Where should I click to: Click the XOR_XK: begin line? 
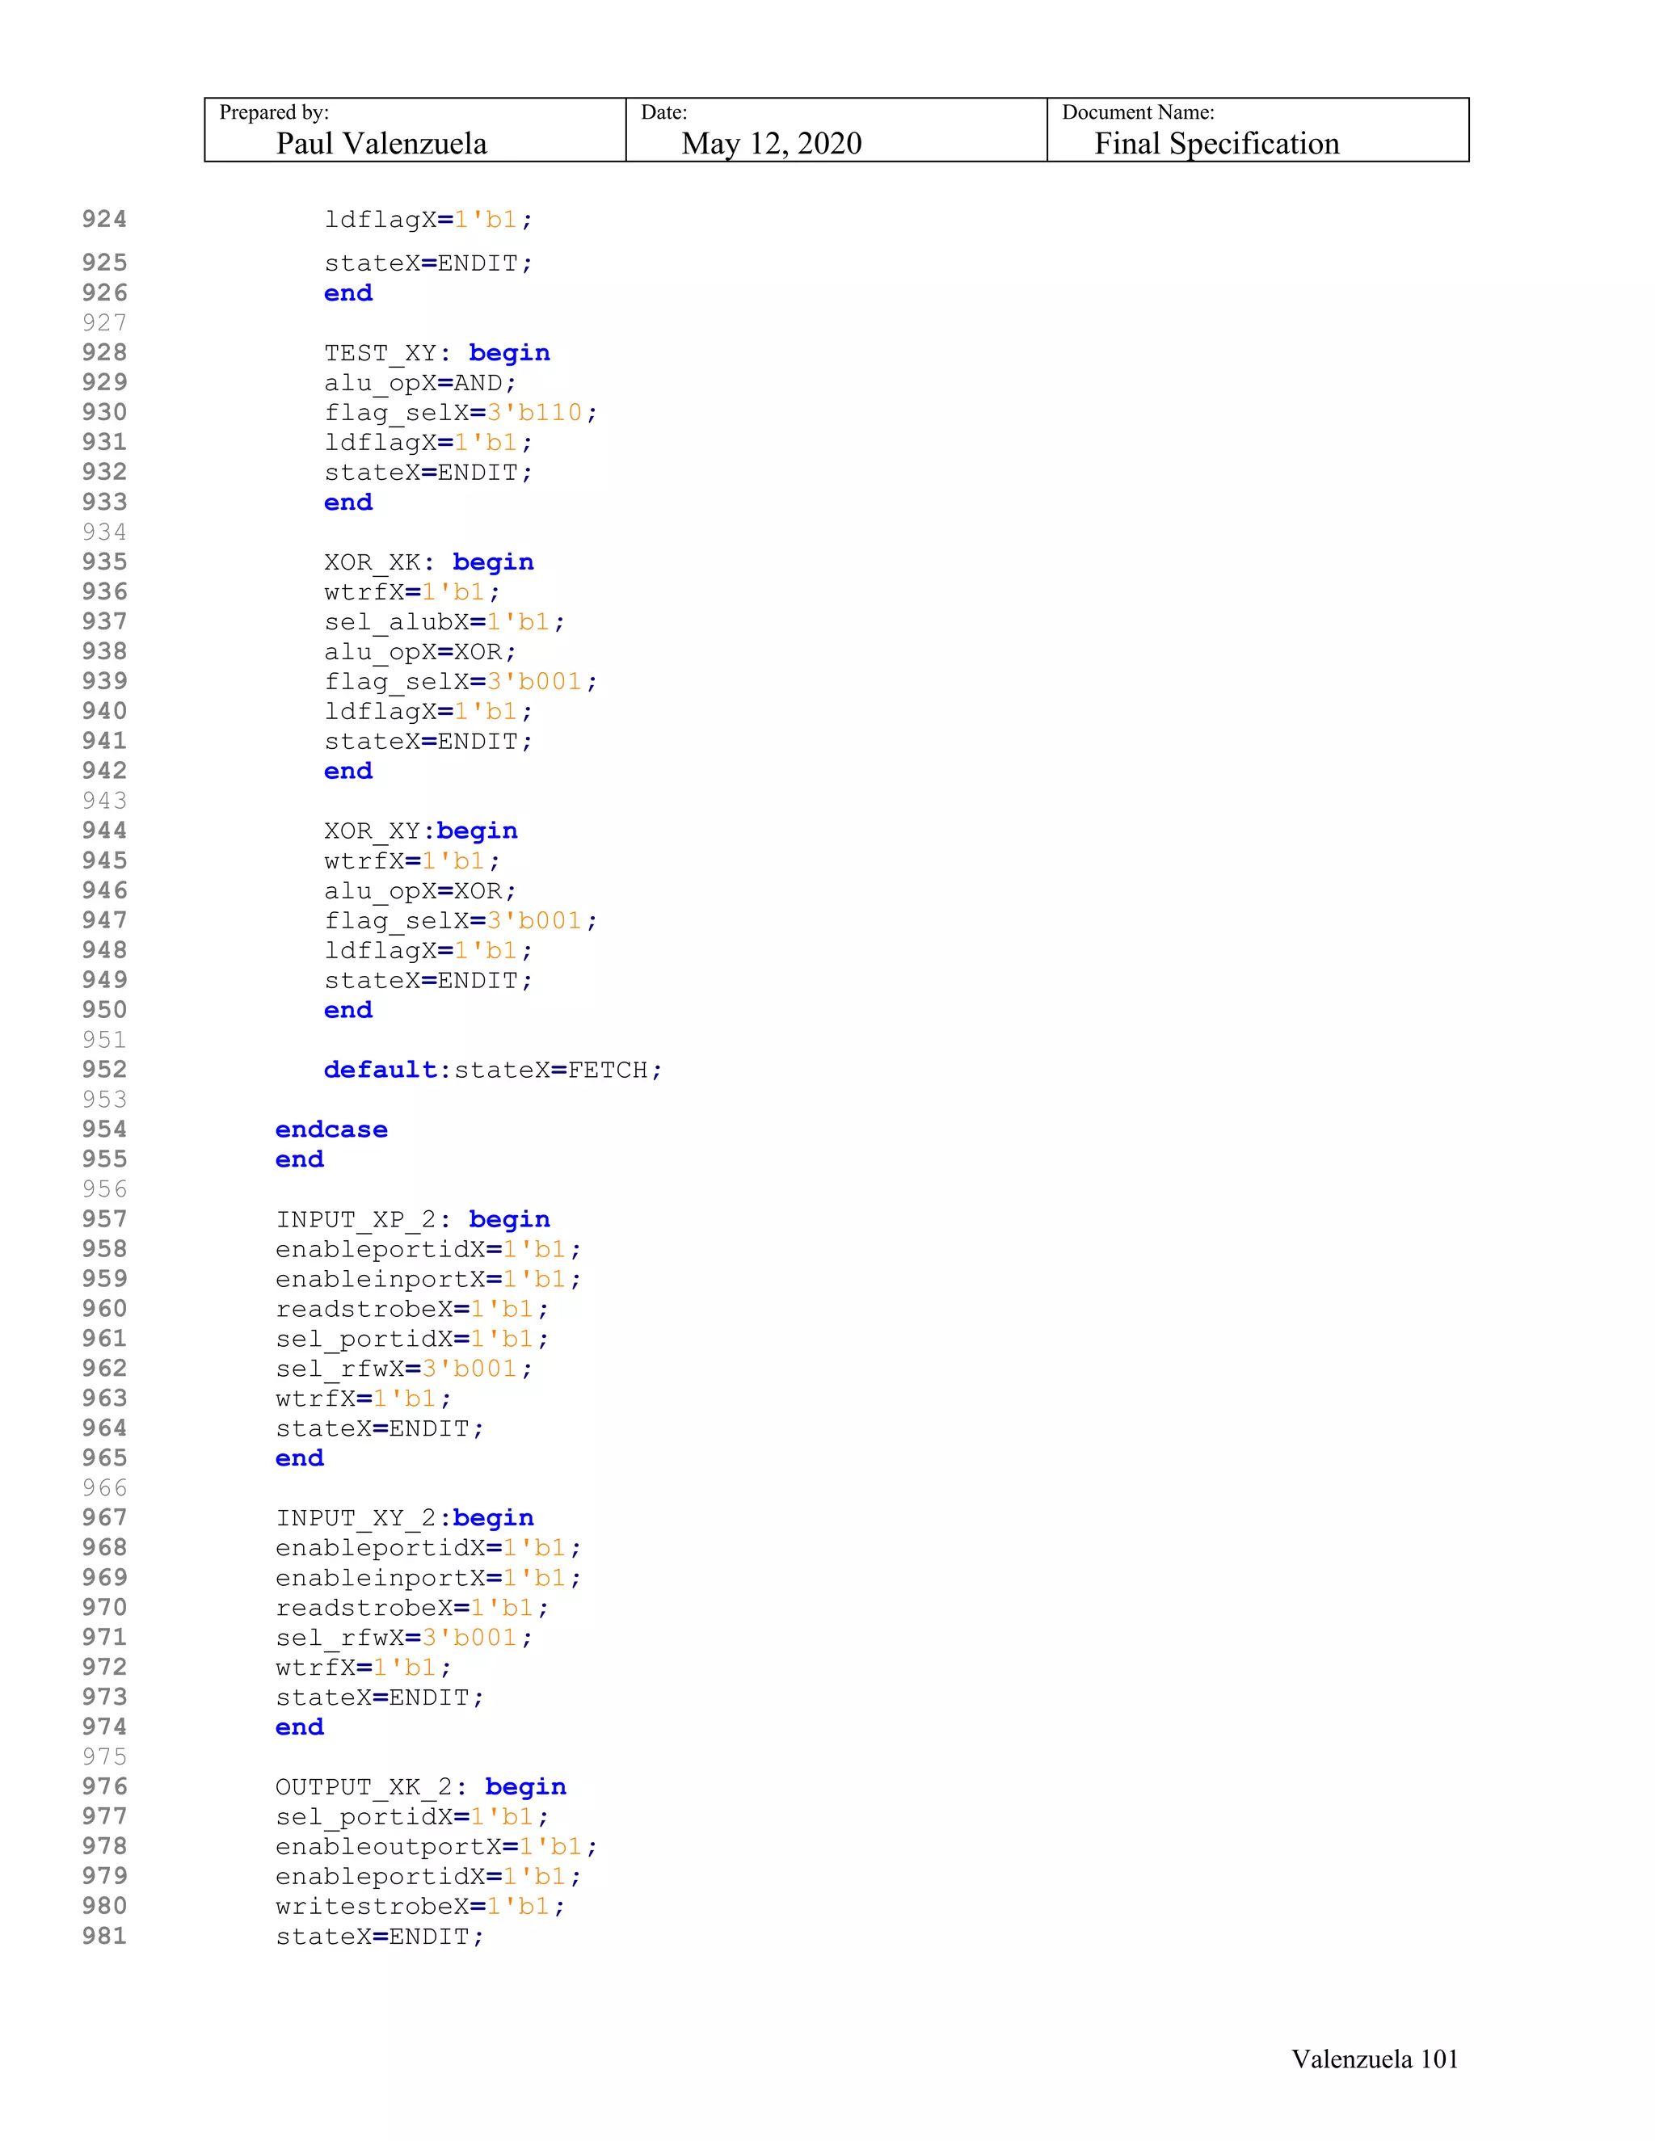pos(429,562)
